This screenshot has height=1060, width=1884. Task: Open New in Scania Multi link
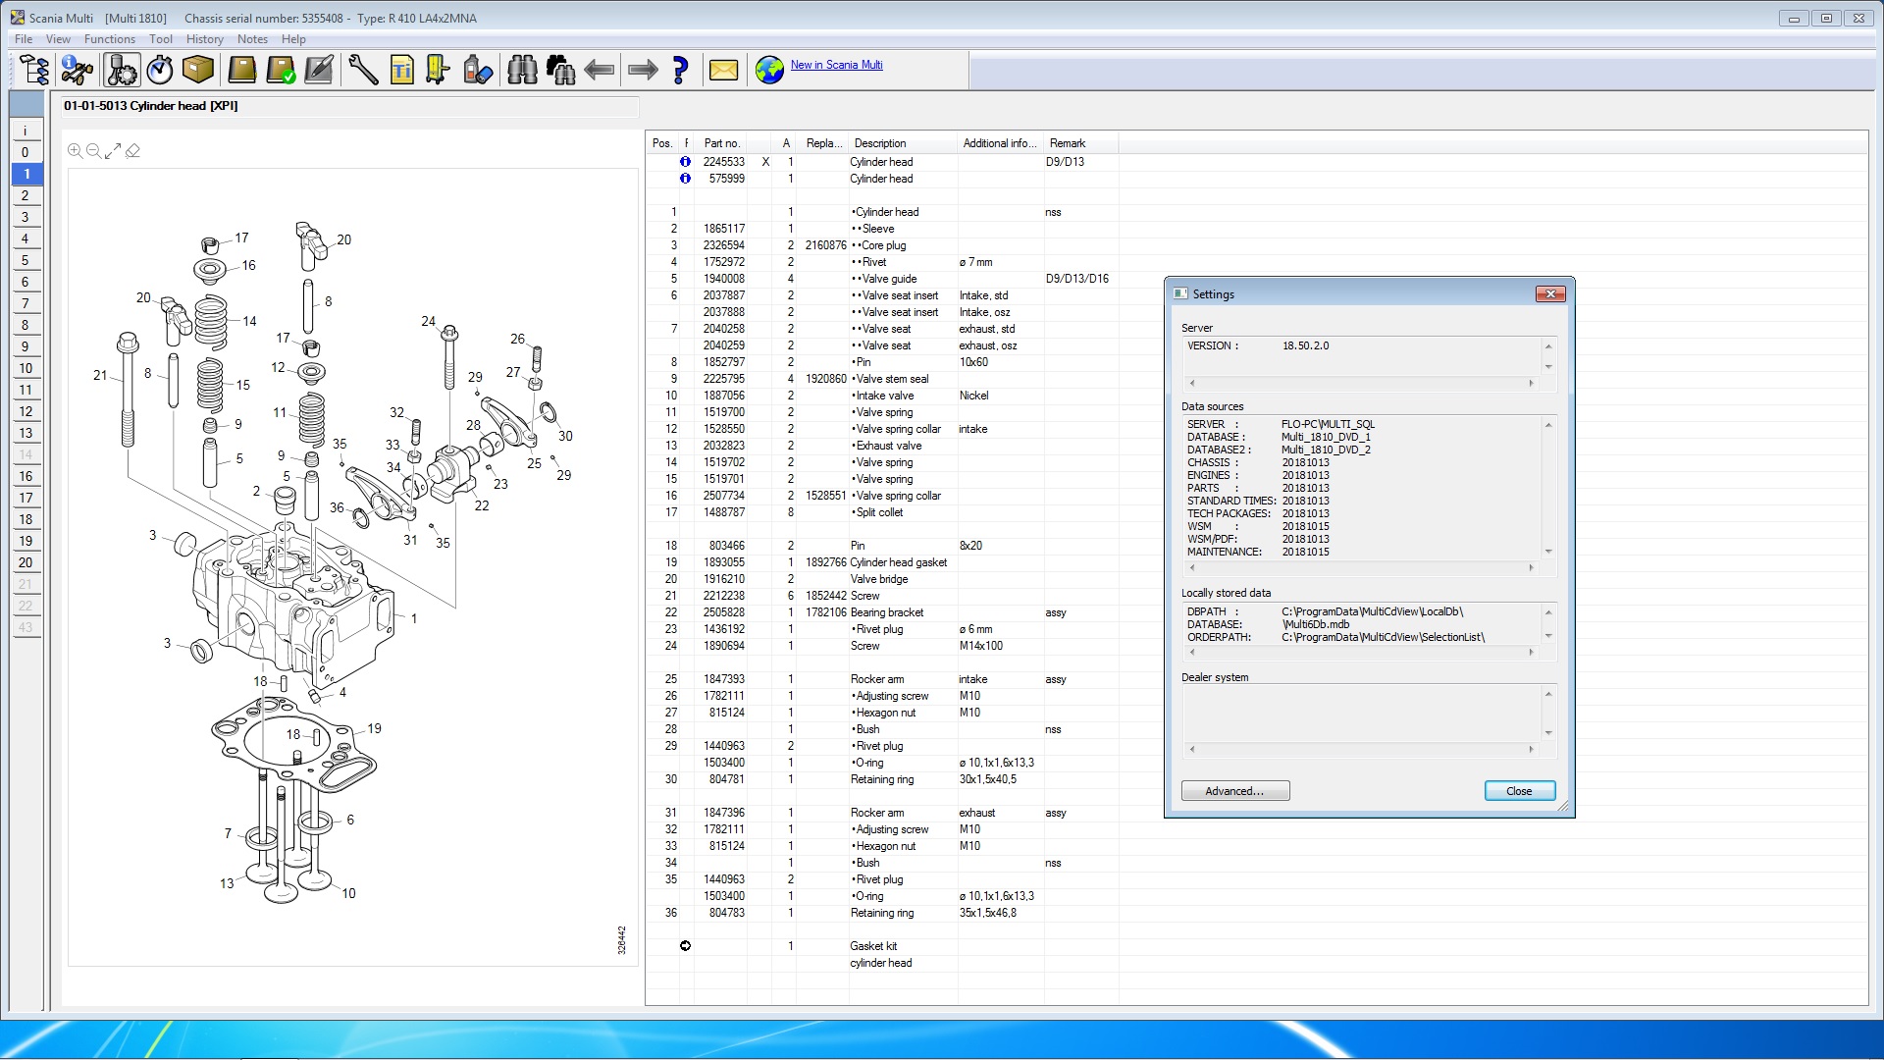tap(836, 65)
